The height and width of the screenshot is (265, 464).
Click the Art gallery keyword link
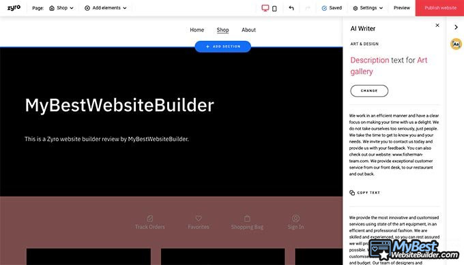pyautogui.click(x=389, y=65)
